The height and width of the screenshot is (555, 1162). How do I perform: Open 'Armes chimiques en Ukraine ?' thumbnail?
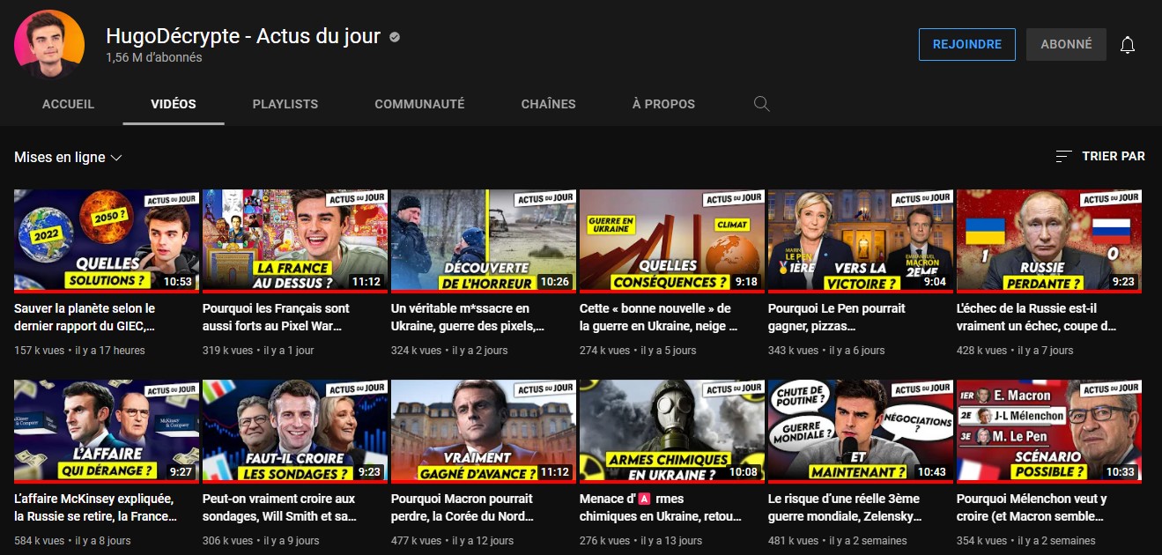672,431
